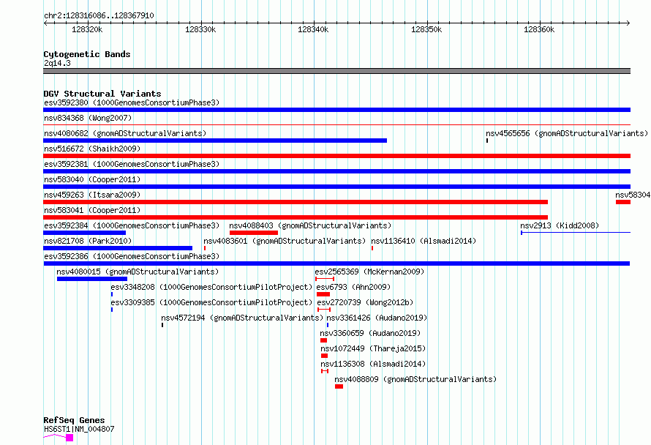This screenshot has height=445, width=651.
Task: Select nsv4083601 (gnomADStructuralVariants) label
Action: tap(285, 241)
